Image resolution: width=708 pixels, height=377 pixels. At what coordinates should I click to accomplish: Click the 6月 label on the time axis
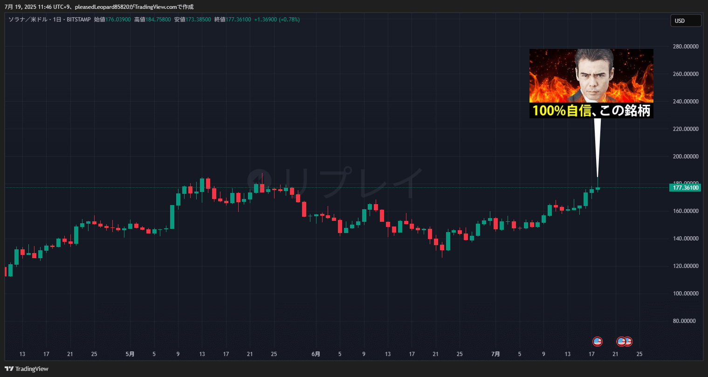coord(316,354)
